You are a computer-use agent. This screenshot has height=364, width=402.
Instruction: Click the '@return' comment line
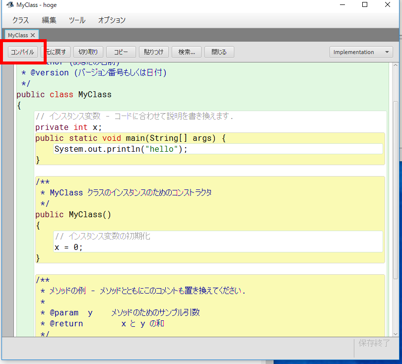103,323
